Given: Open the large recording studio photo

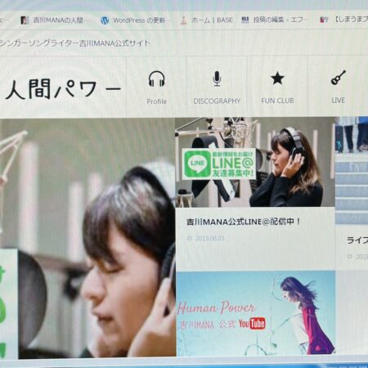Looking at the screenshot, I should point(88,238).
